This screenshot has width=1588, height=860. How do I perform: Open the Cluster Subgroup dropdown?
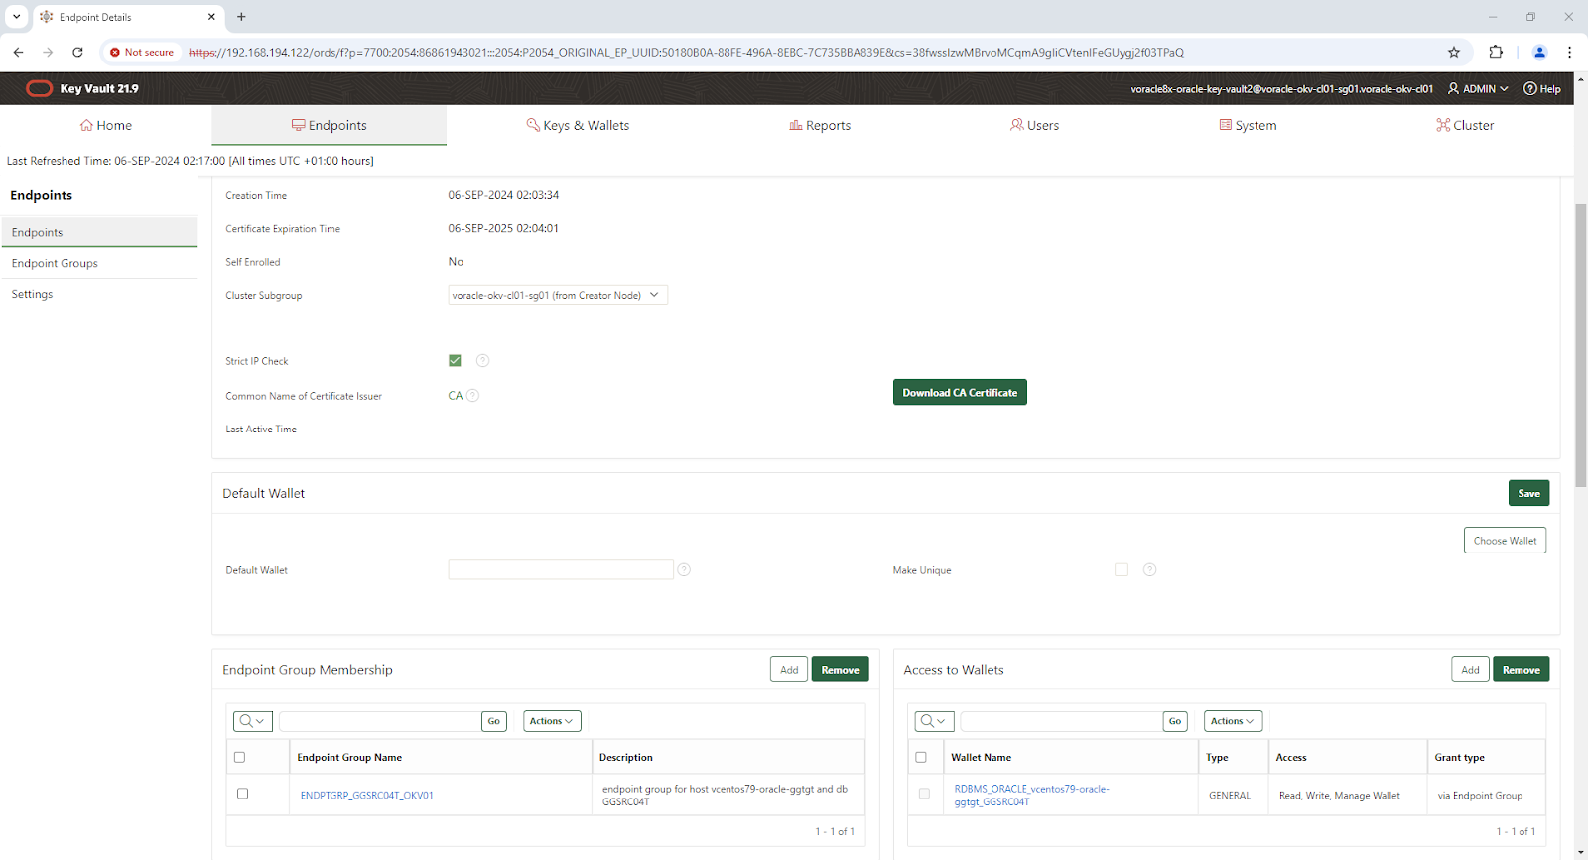click(558, 295)
